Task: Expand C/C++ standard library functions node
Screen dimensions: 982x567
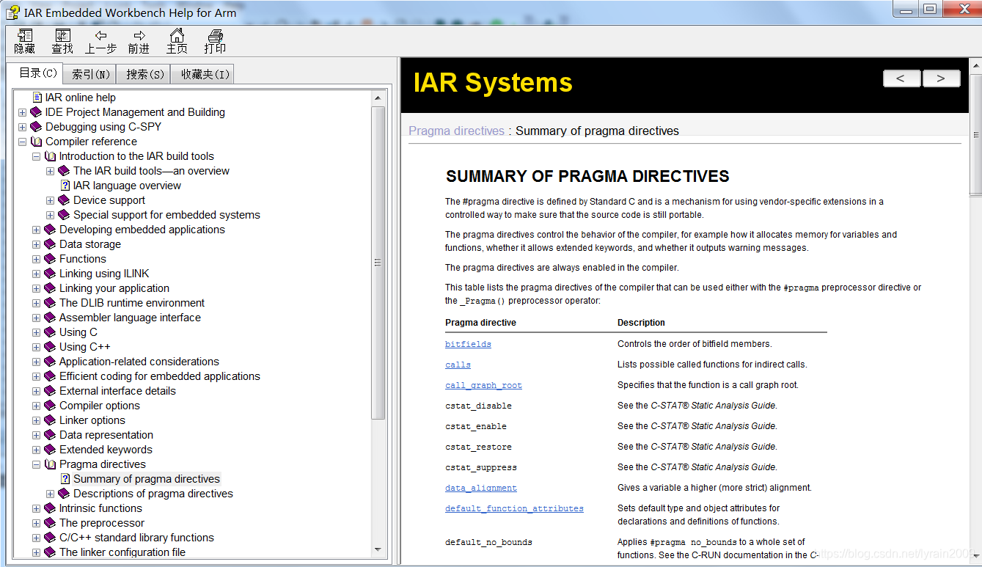Action: click(36, 538)
